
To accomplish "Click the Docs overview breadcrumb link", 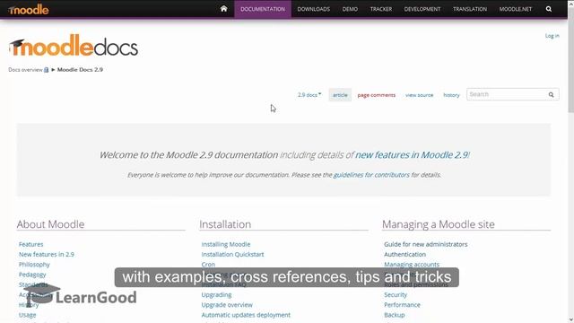I will (25, 70).
